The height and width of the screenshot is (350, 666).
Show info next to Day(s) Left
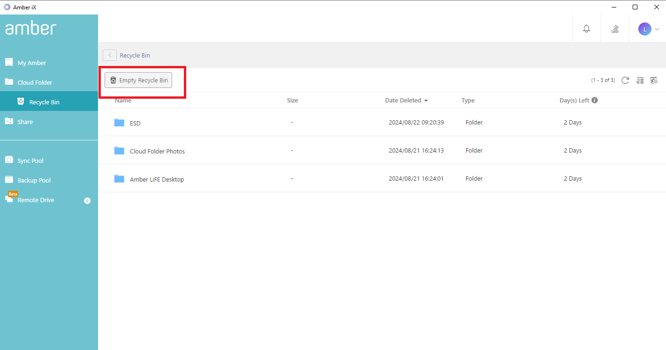click(x=595, y=100)
